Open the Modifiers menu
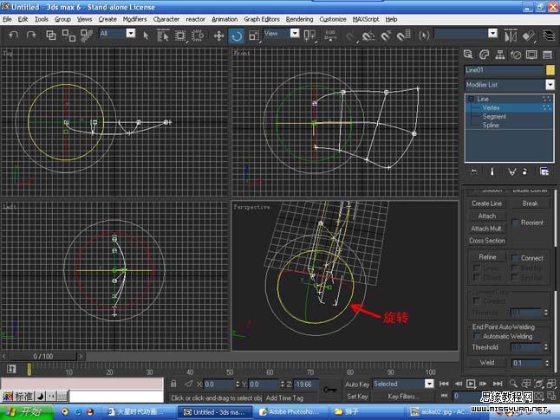Screen dimensions: 560x420 pyautogui.click(x=134, y=19)
